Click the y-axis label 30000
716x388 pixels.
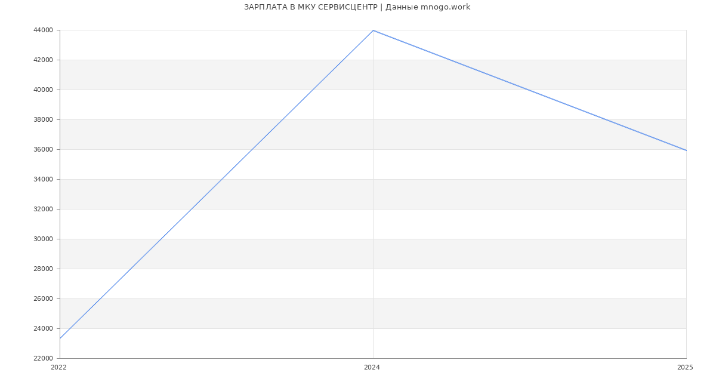click(x=44, y=239)
